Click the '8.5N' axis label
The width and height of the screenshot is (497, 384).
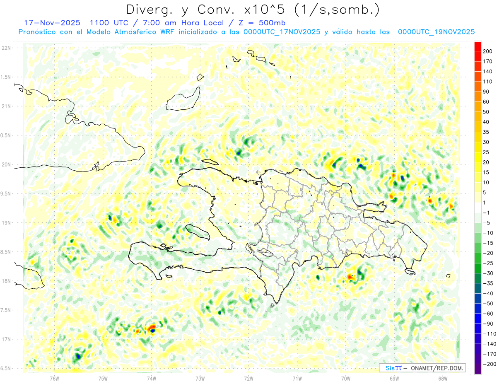pos(6,252)
